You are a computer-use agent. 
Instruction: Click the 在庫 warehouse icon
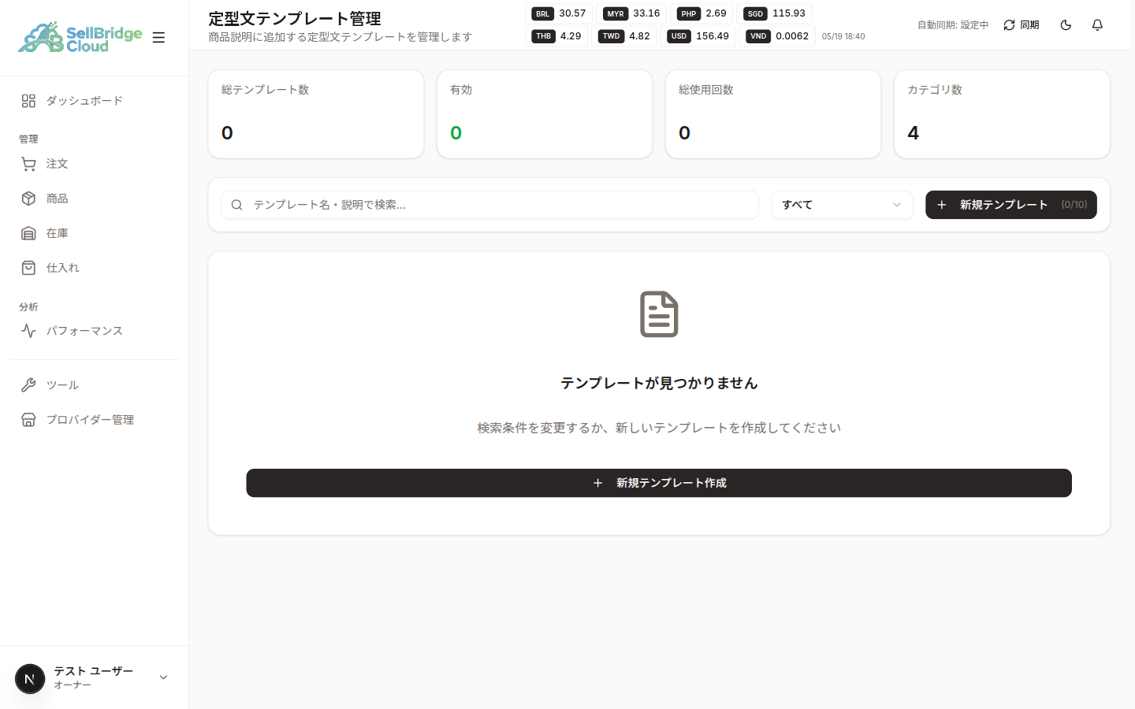(28, 233)
